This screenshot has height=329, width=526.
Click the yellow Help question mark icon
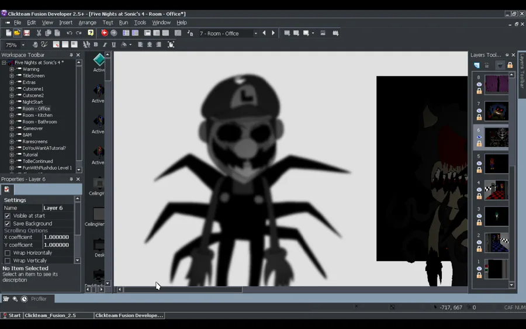pyautogui.click(x=91, y=33)
